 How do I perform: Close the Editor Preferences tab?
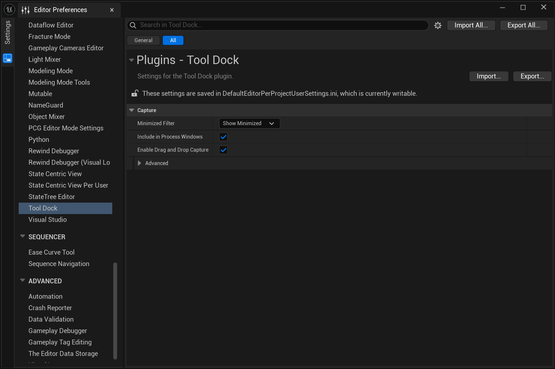[x=112, y=10]
